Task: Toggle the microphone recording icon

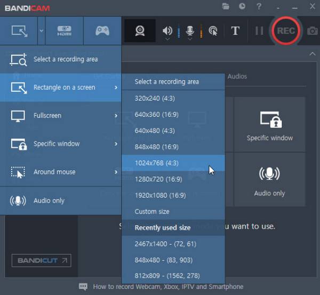Action: [x=190, y=30]
